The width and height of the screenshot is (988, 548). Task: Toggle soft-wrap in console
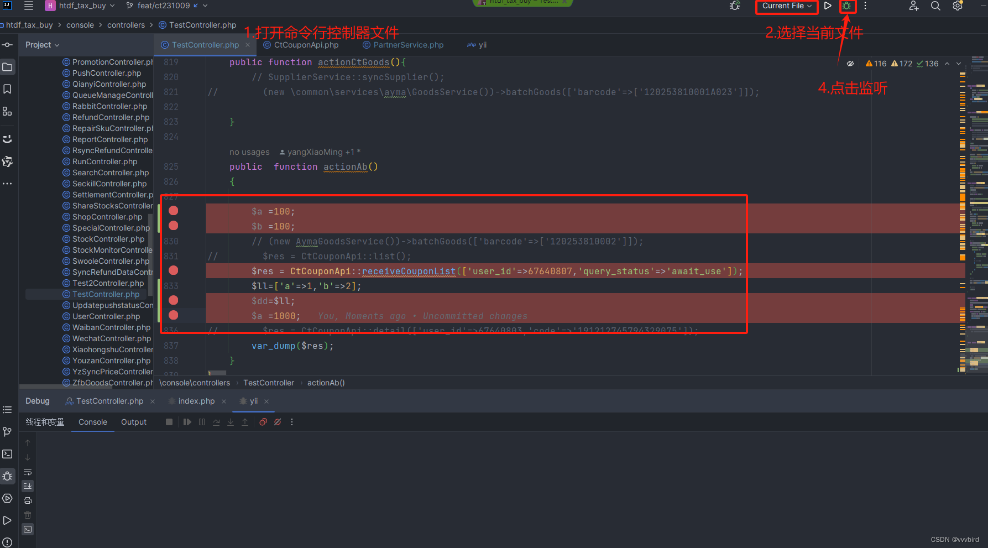tap(28, 472)
